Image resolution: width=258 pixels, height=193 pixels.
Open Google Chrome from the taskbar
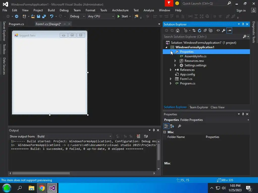click(42, 188)
